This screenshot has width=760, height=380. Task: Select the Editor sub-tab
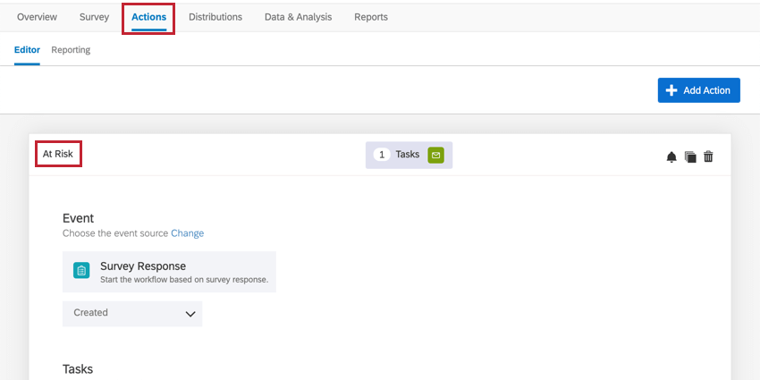point(27,50)
